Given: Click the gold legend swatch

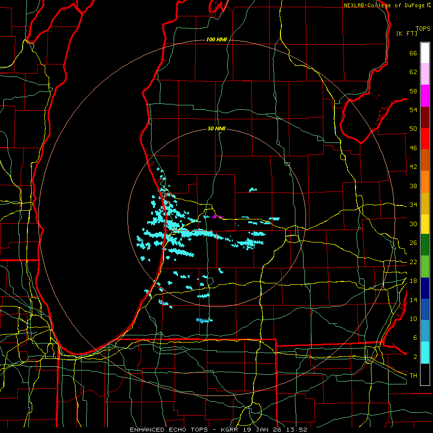Looking at the screenshot, I should point(425,204).
